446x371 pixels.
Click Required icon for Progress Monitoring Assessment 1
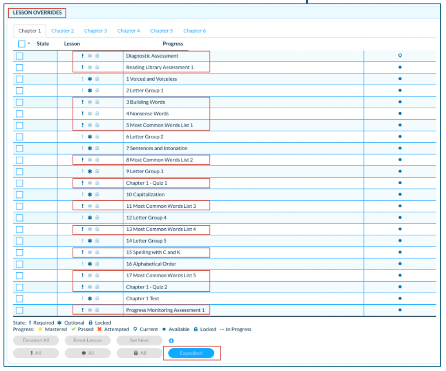tap(82, 310)
